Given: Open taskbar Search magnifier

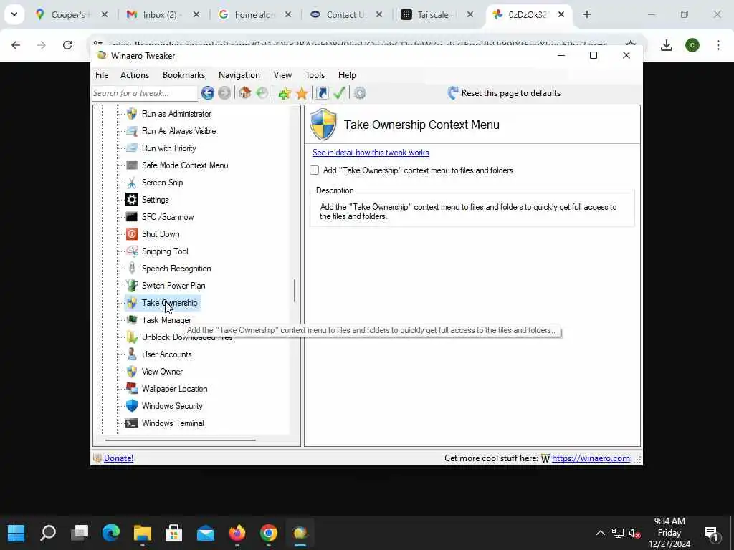Looking at the screenshot, I should pyautogui.click(x=48, y=533).
